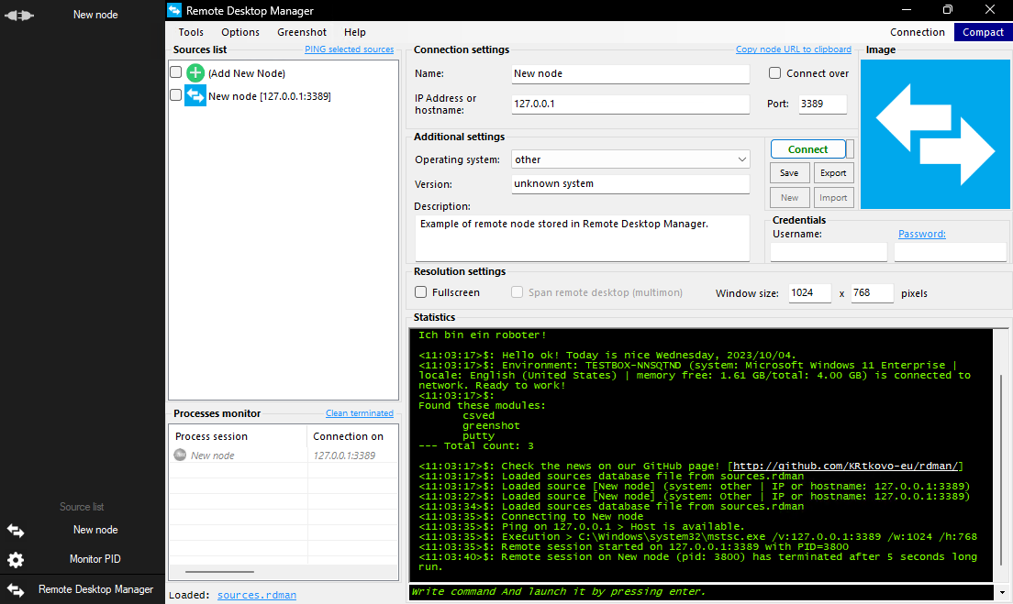Click the Import button
The image size is (1013, 604).
tap(833, 197)
